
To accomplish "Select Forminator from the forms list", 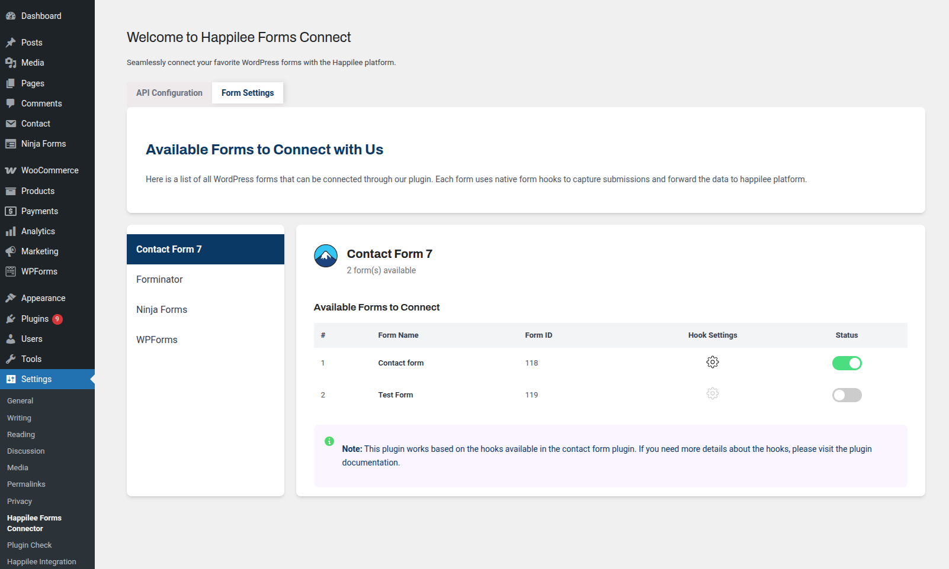I will click(x=159, y=279).
